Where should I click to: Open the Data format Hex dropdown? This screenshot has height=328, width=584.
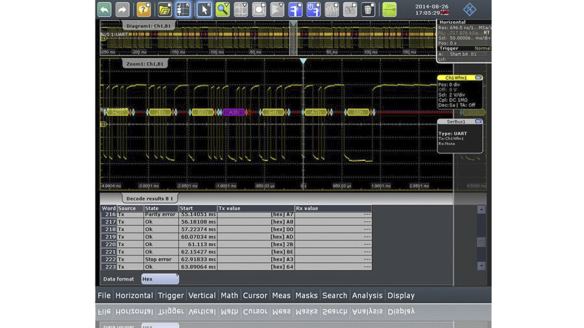160,279
